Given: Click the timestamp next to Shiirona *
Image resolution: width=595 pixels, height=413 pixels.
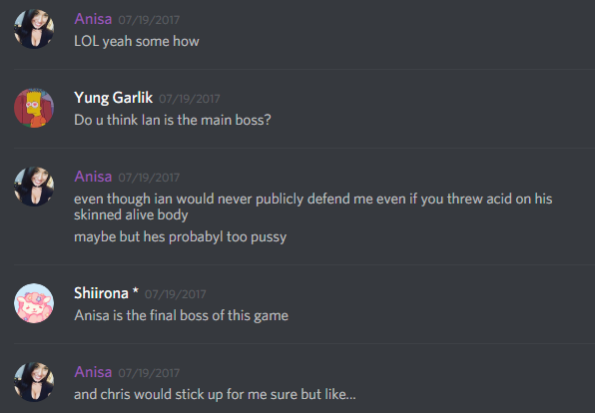Looking at the screenshot, I should tap(176, 294).
